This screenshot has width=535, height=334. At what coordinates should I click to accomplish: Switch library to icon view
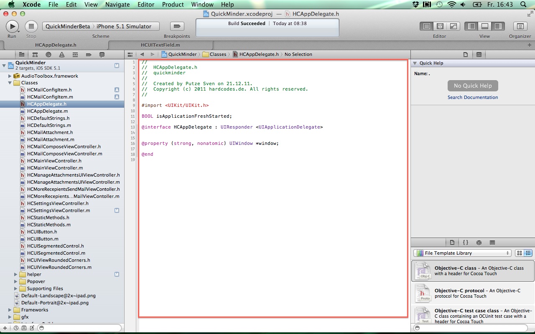click(x=520, y=253)
